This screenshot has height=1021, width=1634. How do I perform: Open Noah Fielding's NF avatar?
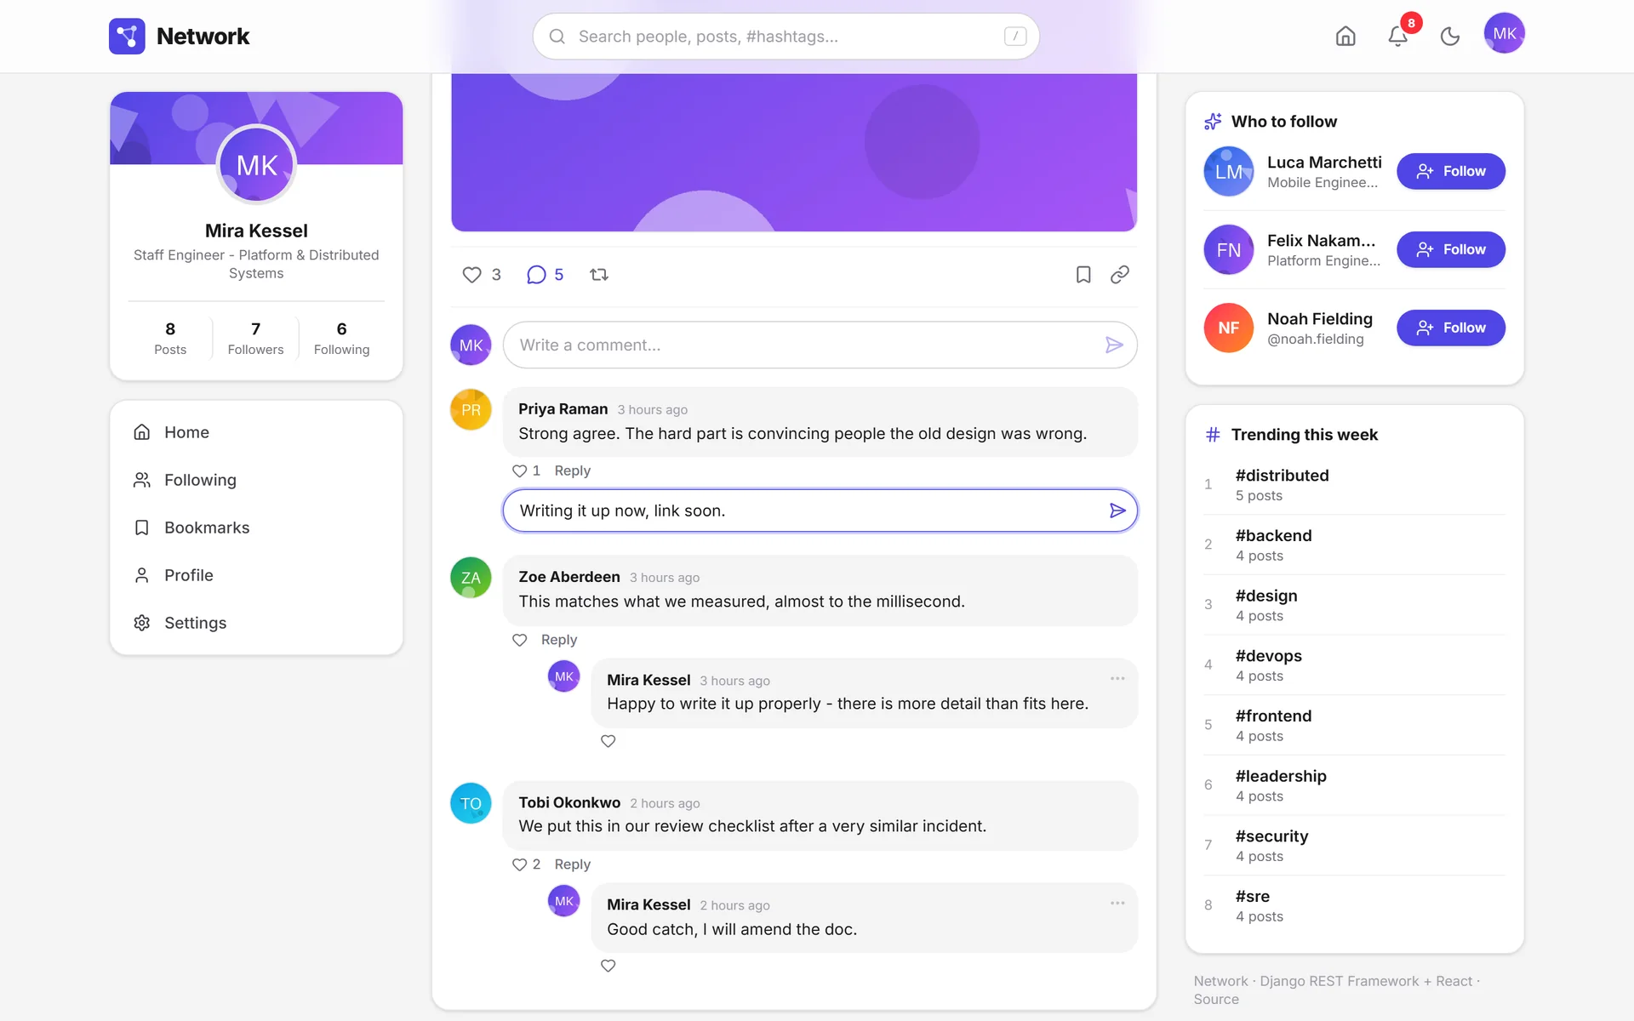tap(1228, 328)
